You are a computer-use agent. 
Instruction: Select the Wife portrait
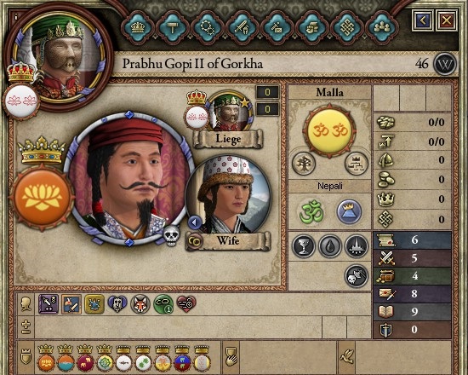[x=228, y=196]
